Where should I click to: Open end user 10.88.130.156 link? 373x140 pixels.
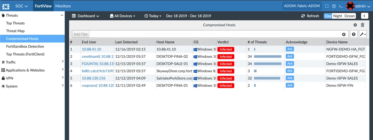(93, 78)
